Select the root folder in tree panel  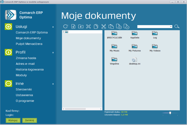[67, 32]
